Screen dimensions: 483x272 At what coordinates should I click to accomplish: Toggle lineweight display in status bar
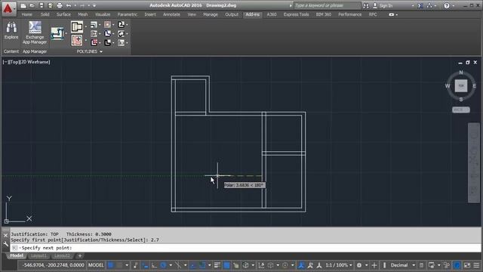click(217, 265)
